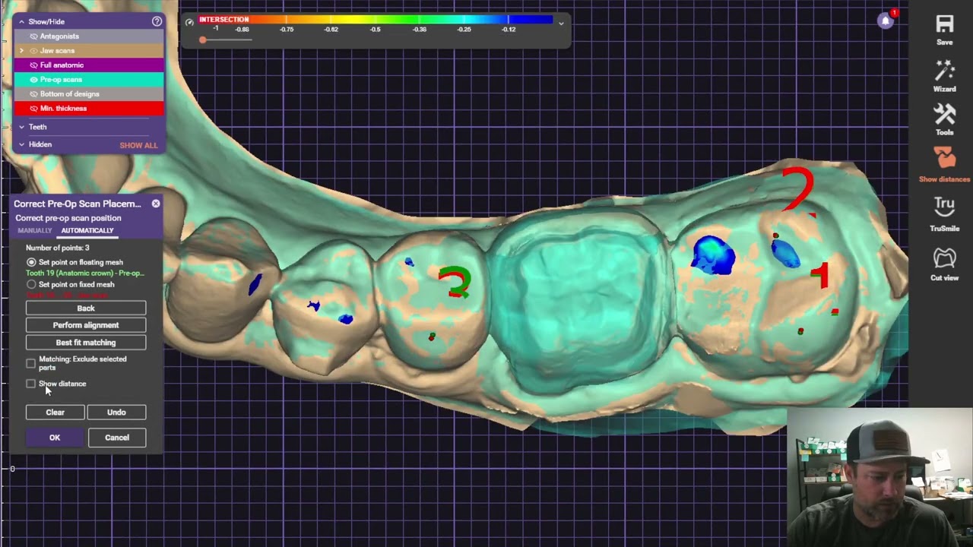973x547 pixels.
Task: Expand the Hidden section
Action: pos(21,144)
